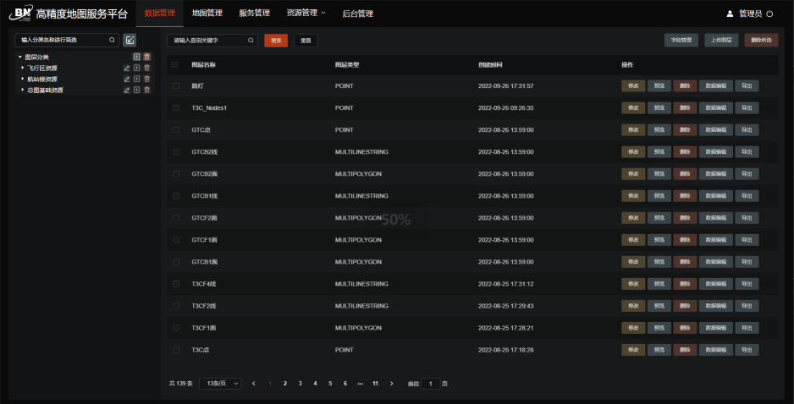The image size is (794, 404).
Task: Click the next page arrow in pagination
Action: click(391, 384)
